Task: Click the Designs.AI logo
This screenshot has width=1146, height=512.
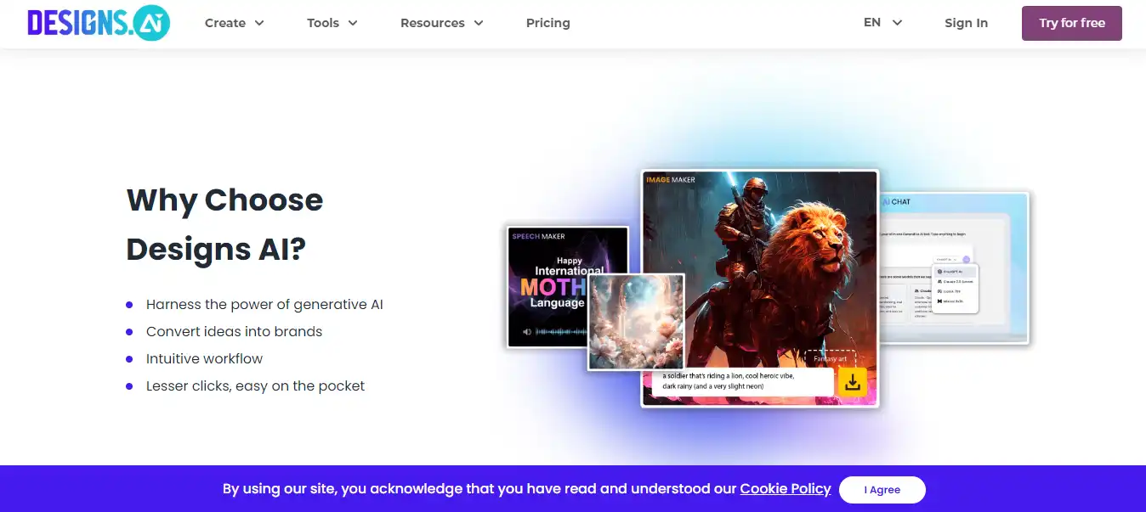Action: click(99, 23)
